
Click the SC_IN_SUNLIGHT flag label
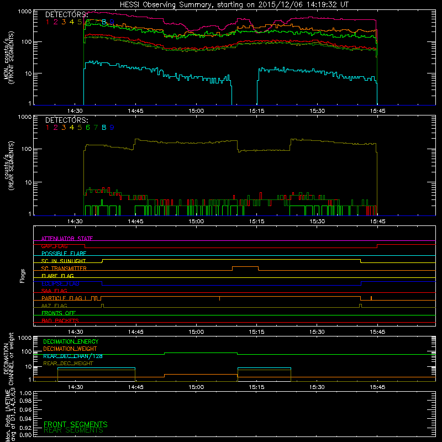point(64,261)
